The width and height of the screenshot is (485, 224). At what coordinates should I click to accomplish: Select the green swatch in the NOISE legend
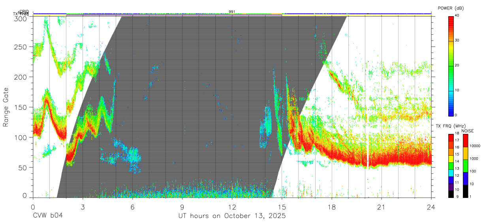point(465,166)
